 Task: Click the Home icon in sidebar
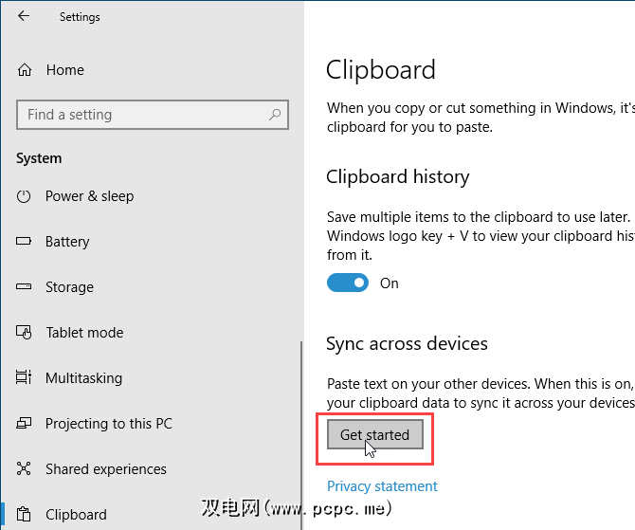click(25, 70)
